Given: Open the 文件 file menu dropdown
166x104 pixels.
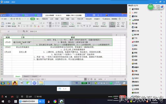Looking at the screenshot, I should point(5,19).
